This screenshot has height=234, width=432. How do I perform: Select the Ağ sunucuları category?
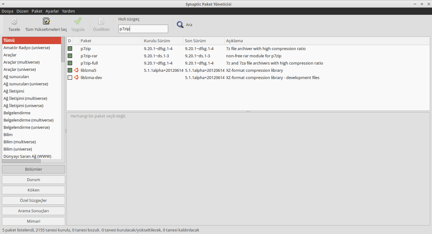pos(32,77)
